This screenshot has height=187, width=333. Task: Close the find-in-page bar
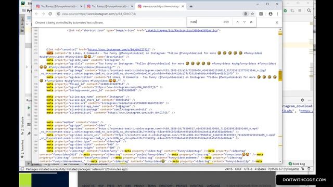pos(251,22)
